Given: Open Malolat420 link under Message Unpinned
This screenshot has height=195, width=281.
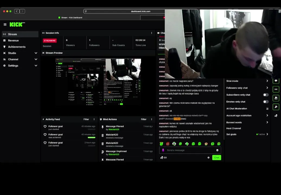Looking at the screenshot, I should (x=114, y=154).
